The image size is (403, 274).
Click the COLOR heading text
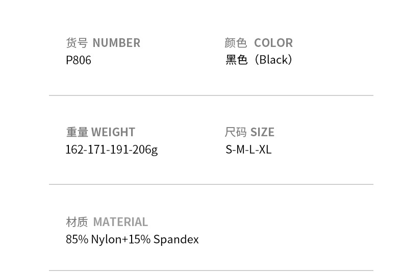pos(273,43)
